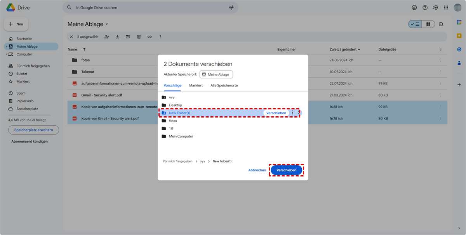Viewport: 466px width, 235px height.
Task: Click the move to folder icon
Action: [x=128, y=37]
